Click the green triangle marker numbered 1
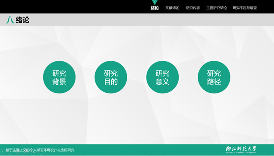This screenshot has width=274, height=156. pos(155,2)
